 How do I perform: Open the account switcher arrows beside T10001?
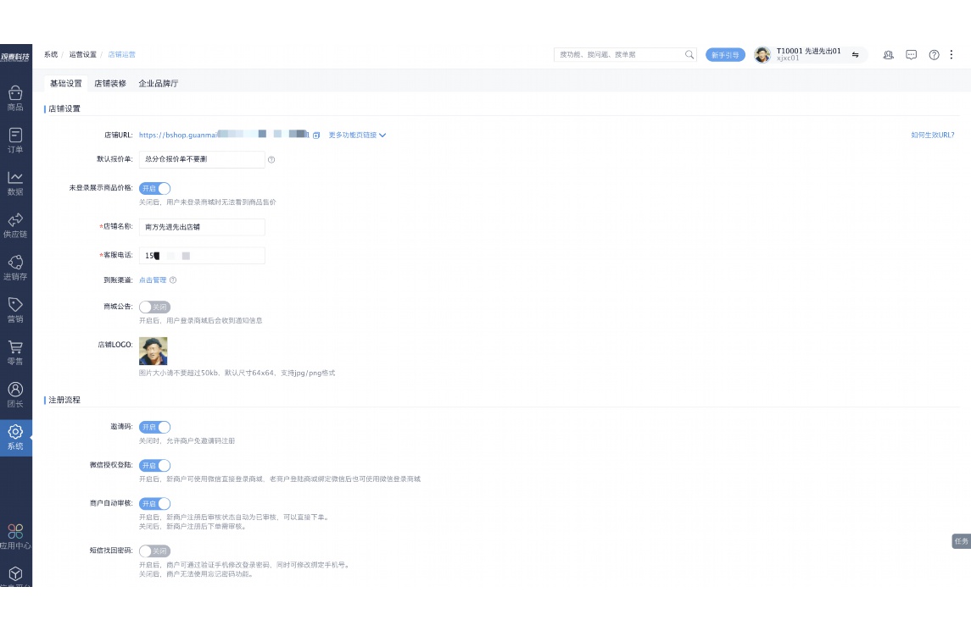point(855,54)
